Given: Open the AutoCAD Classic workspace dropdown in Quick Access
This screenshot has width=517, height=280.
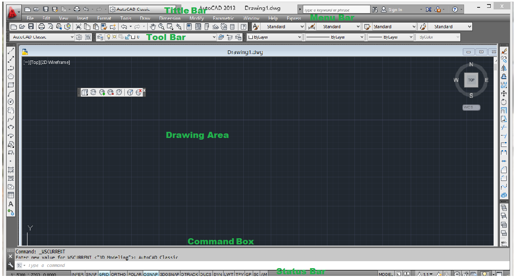Looking at the screenshot, I should (143, 9).
